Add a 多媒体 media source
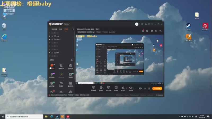Image resolution: width=212 pixels, height=119 pixels. pos(116,89)
